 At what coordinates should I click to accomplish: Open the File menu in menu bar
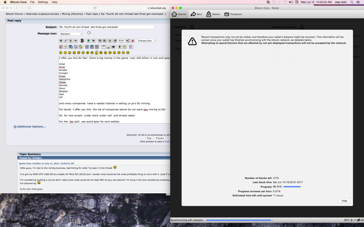32,2
